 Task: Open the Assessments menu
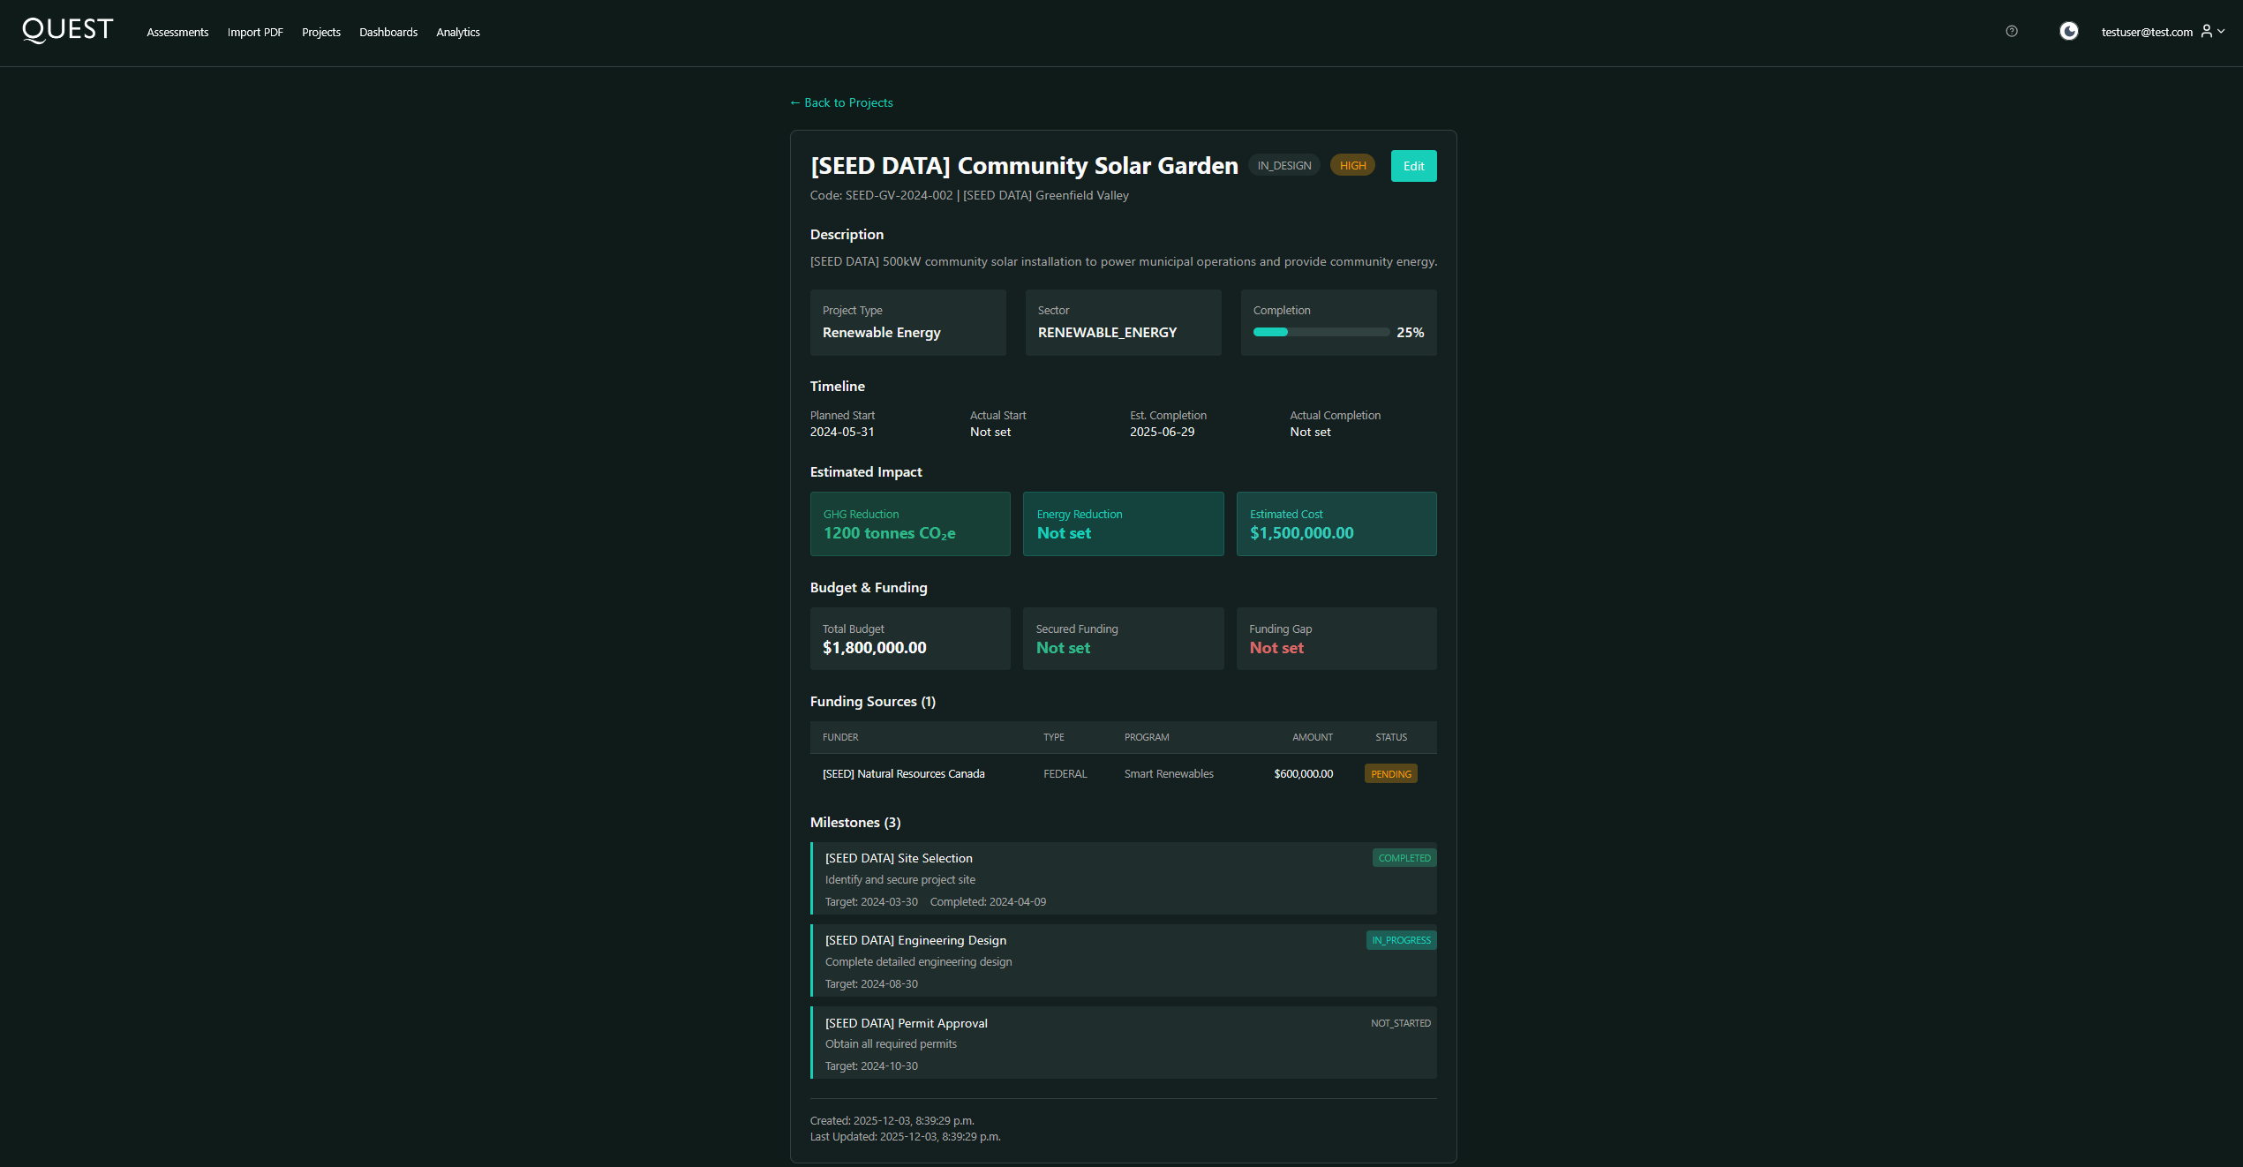(177, 33)
